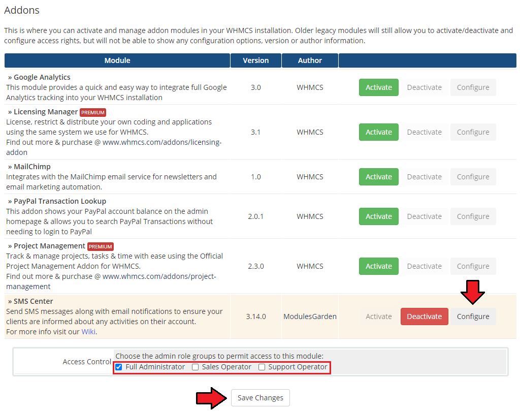Select the Project Management module title
Screen dimensions: 520x412
pos(49,246)
